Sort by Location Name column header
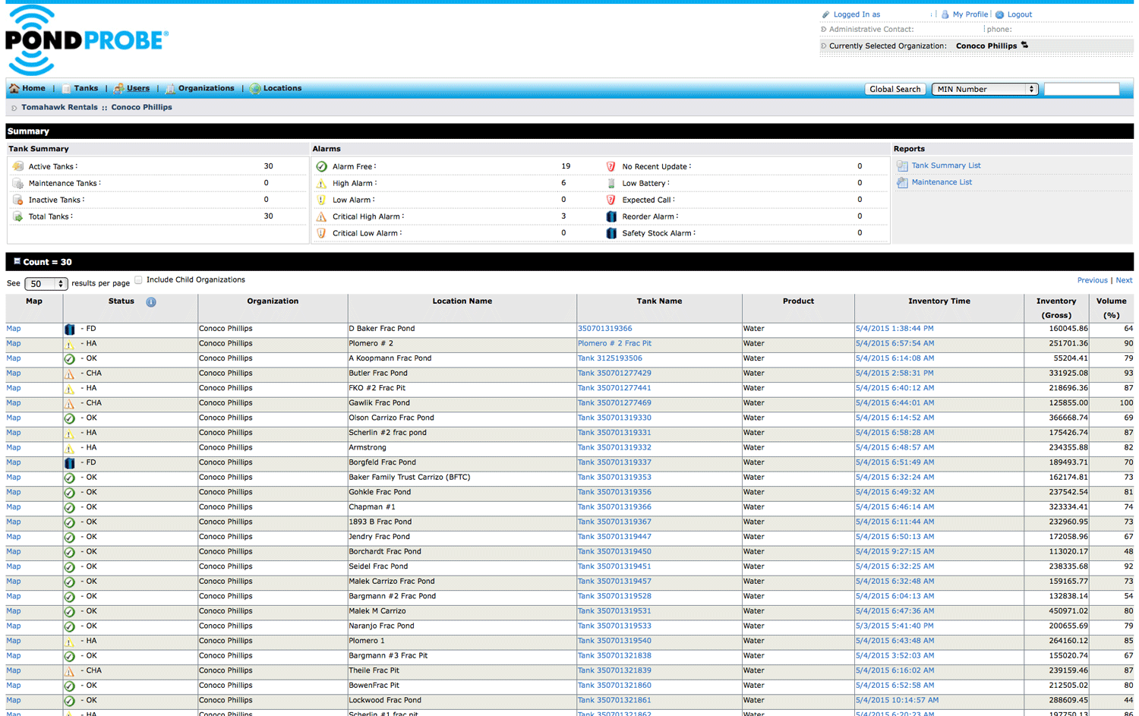 462,301
